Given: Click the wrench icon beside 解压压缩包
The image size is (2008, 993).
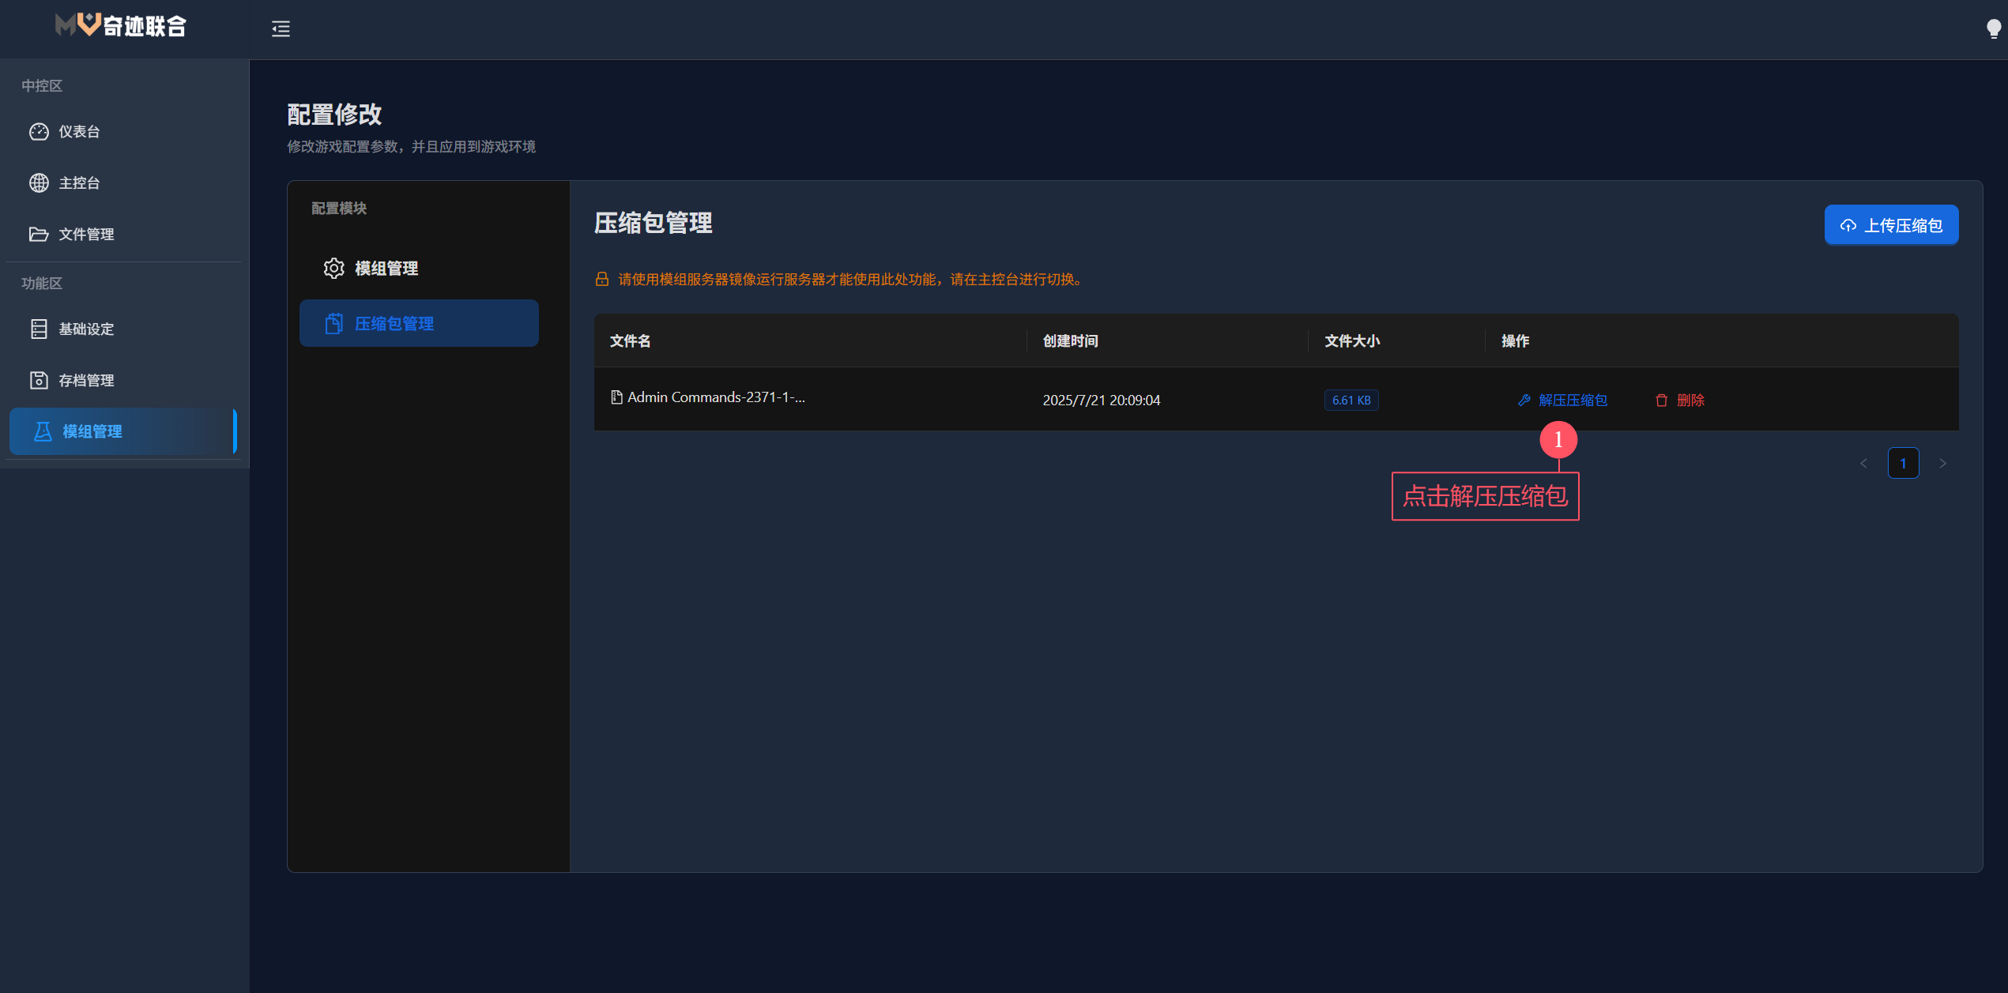Looking at the screenshot, I should coord(1524,401).
